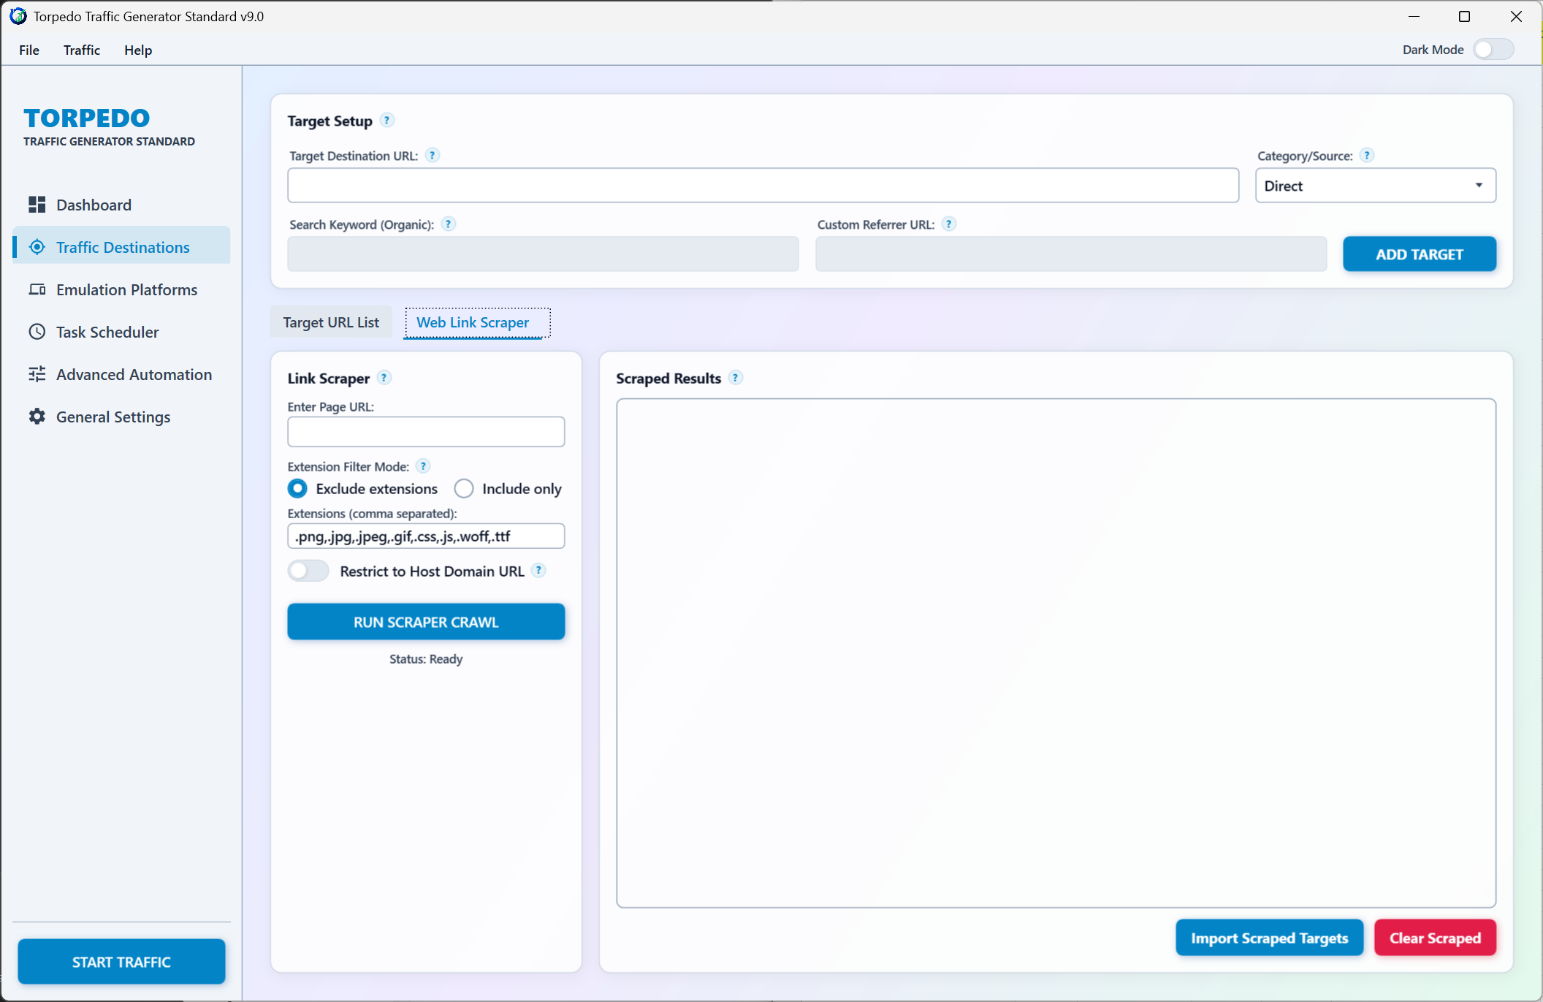Image resolution: width=1543 pixels, height=1002 pixels.
Task: Click the Torpedo app icon in title bar
Action: click(x=18, y=16)
